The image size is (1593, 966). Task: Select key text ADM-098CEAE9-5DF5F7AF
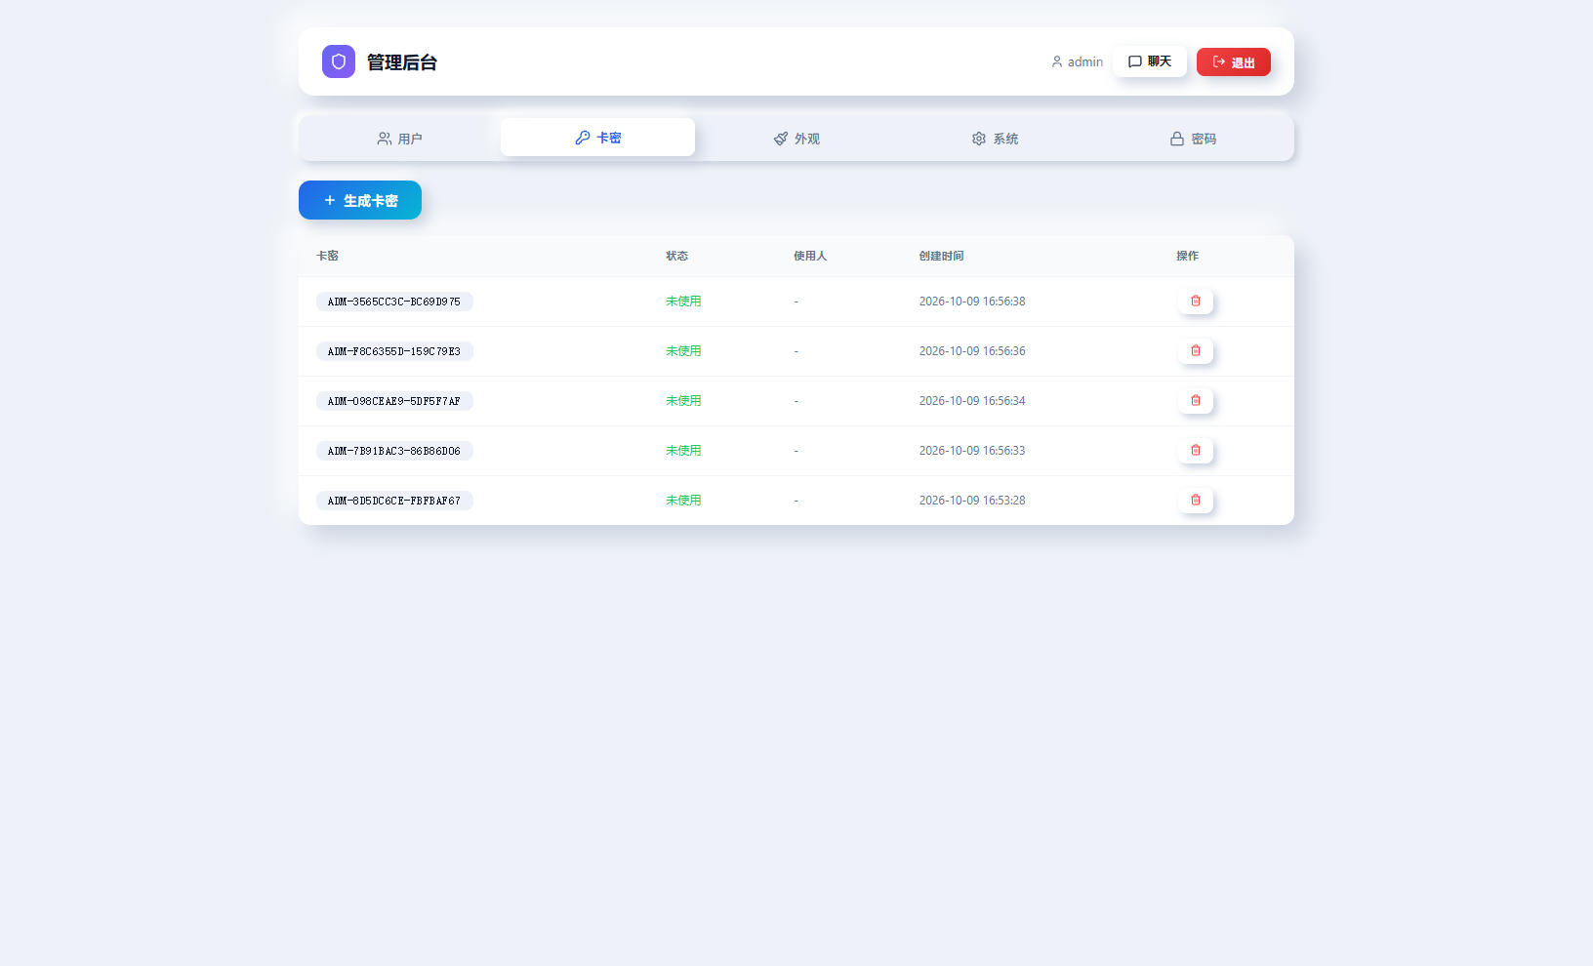coord(394,401)
